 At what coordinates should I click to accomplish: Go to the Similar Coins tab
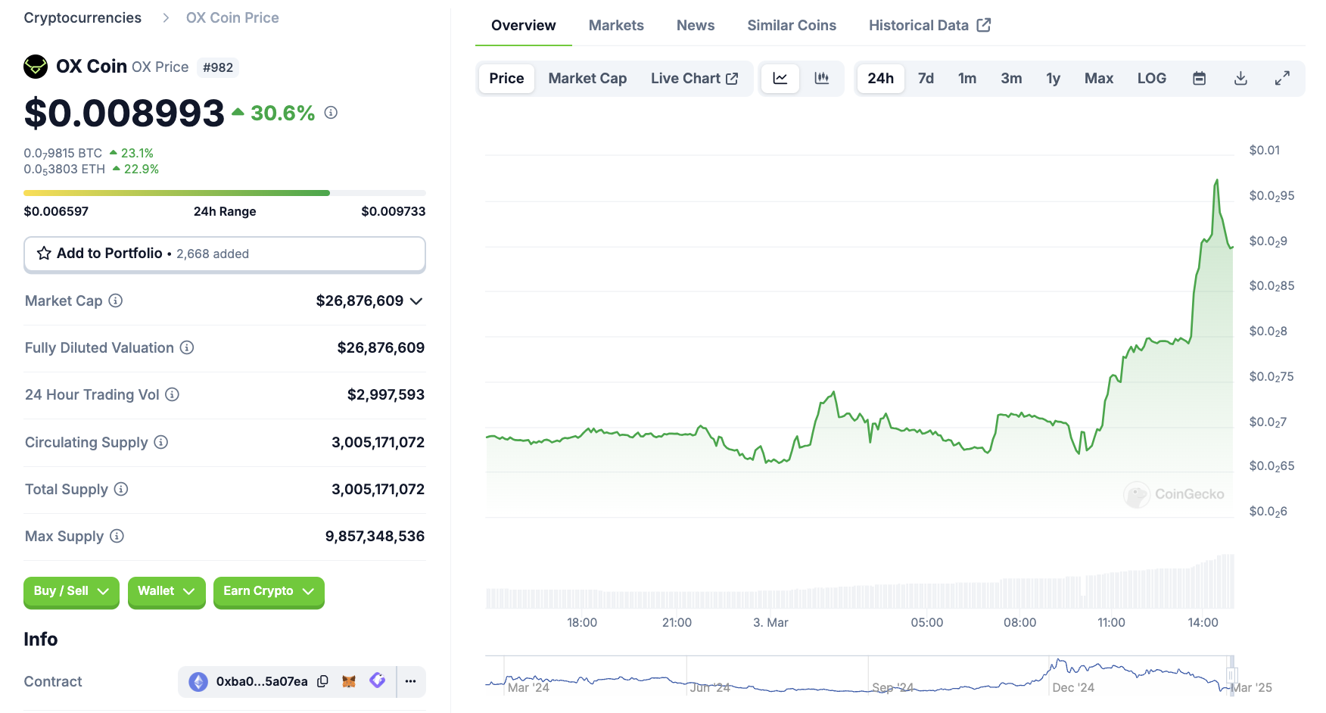coord(792,26)
